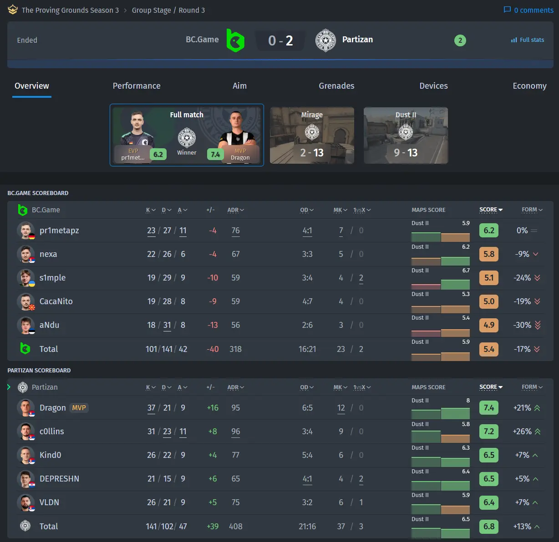The width and height of the screenshot is (559, 542).
Task: Sort Partizan scoreboard by 1vsX
Action: click(x=362, y=387)
